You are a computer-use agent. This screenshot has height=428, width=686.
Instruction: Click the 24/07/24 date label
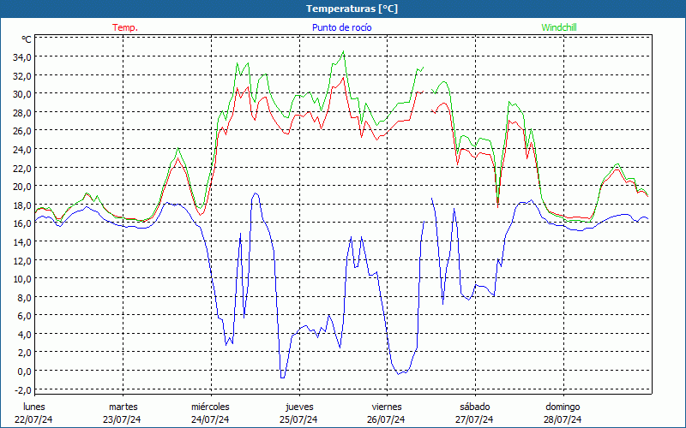coord(210,419)
